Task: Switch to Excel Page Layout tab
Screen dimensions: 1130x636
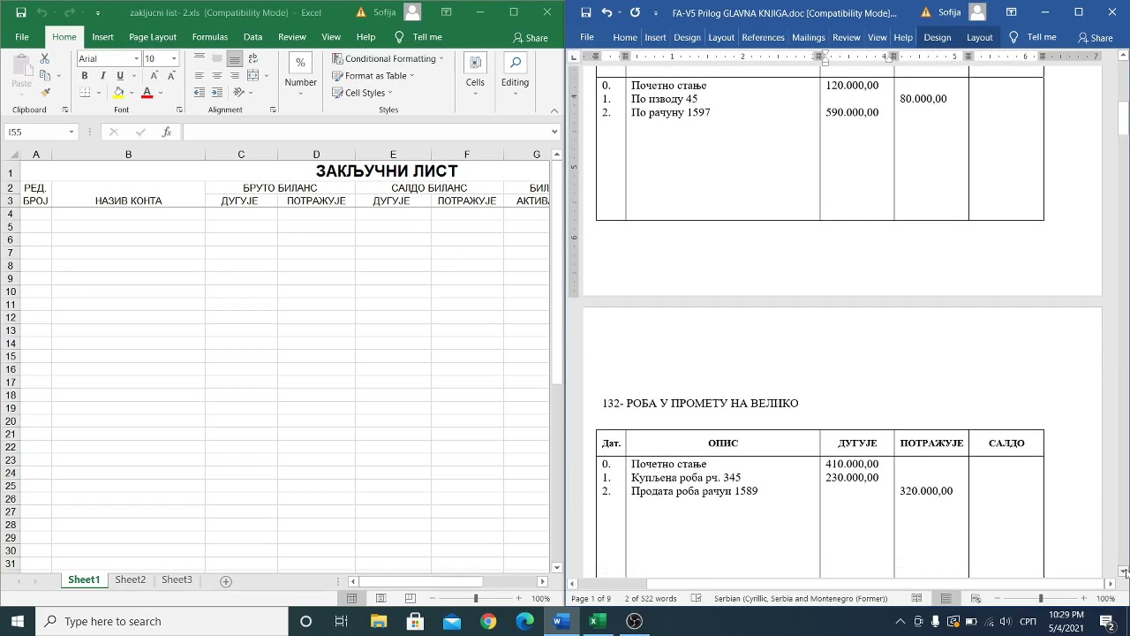Action: click(x=153, y=37)
